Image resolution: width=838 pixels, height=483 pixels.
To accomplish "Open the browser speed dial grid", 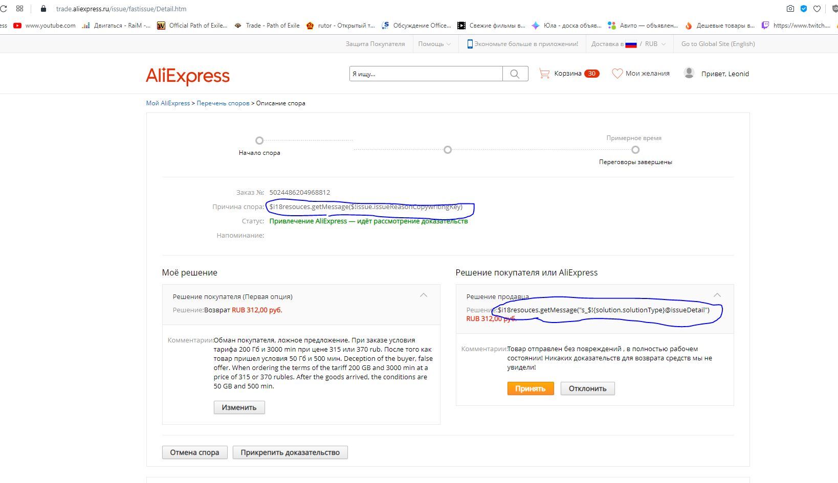I will click(20, 9).
